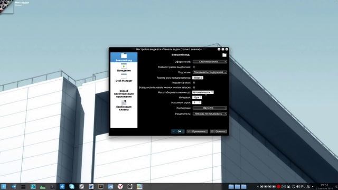Click the network tray icon
The height and width of the screenshot is (190, 338).
308,186
